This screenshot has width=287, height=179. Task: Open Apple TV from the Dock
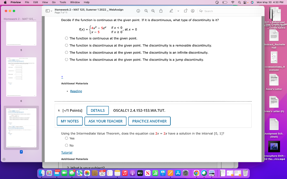(x=140, y=173)
